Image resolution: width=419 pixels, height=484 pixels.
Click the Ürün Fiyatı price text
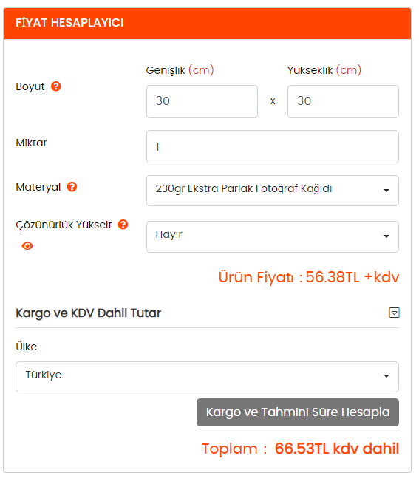coord(309,277)
